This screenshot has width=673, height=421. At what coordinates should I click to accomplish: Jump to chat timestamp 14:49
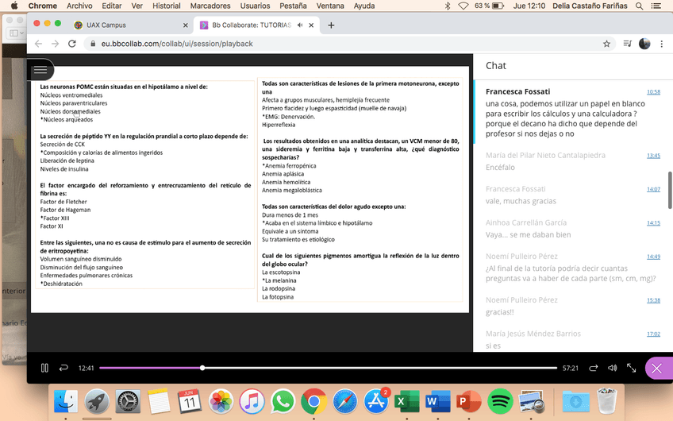(x=652, y=257)
